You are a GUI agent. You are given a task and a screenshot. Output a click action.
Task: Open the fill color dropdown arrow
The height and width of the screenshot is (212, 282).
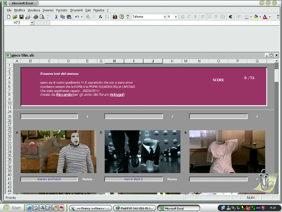(x=260, y=17)
